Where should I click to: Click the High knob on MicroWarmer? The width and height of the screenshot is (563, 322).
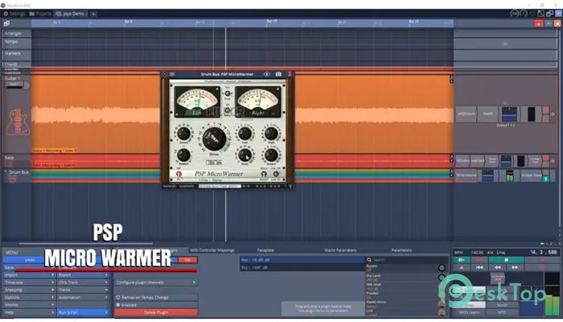point(271,134)
